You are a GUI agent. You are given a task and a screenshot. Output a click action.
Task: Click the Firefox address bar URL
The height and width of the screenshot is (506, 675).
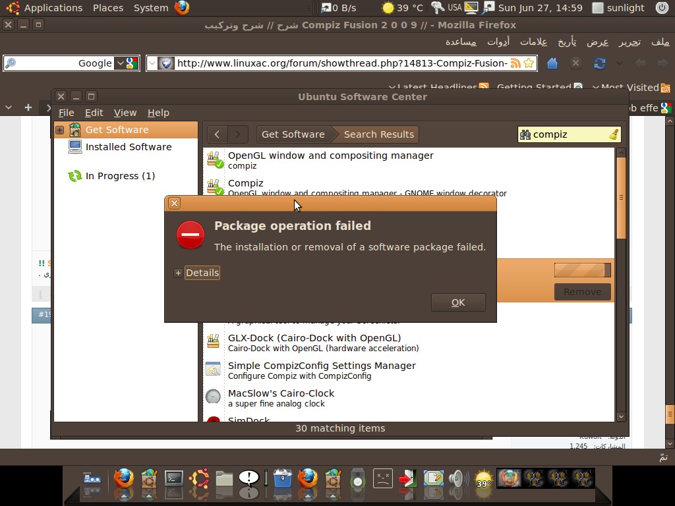[342, 63]
